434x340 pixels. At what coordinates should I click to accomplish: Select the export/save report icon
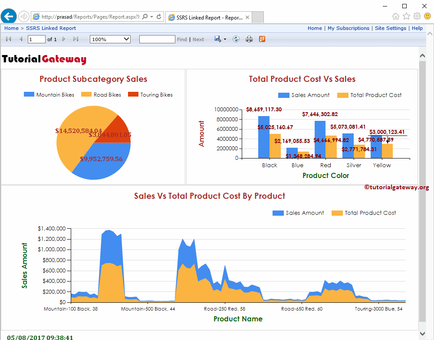point(218,39)
